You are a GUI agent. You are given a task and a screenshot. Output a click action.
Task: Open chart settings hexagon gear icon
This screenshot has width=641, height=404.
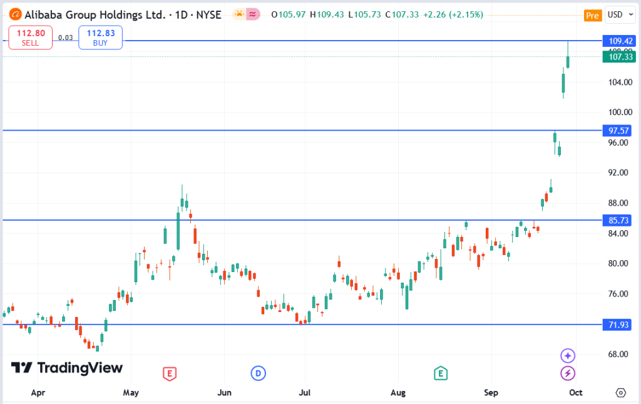(x=620, y=393)
